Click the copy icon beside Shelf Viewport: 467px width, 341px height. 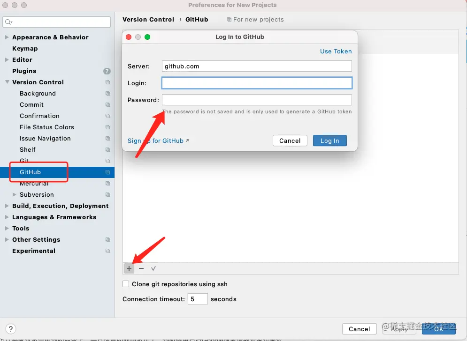point(108,150)
